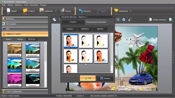
Task: Click the Печать printer icon
Action: [x=63, y=11]
